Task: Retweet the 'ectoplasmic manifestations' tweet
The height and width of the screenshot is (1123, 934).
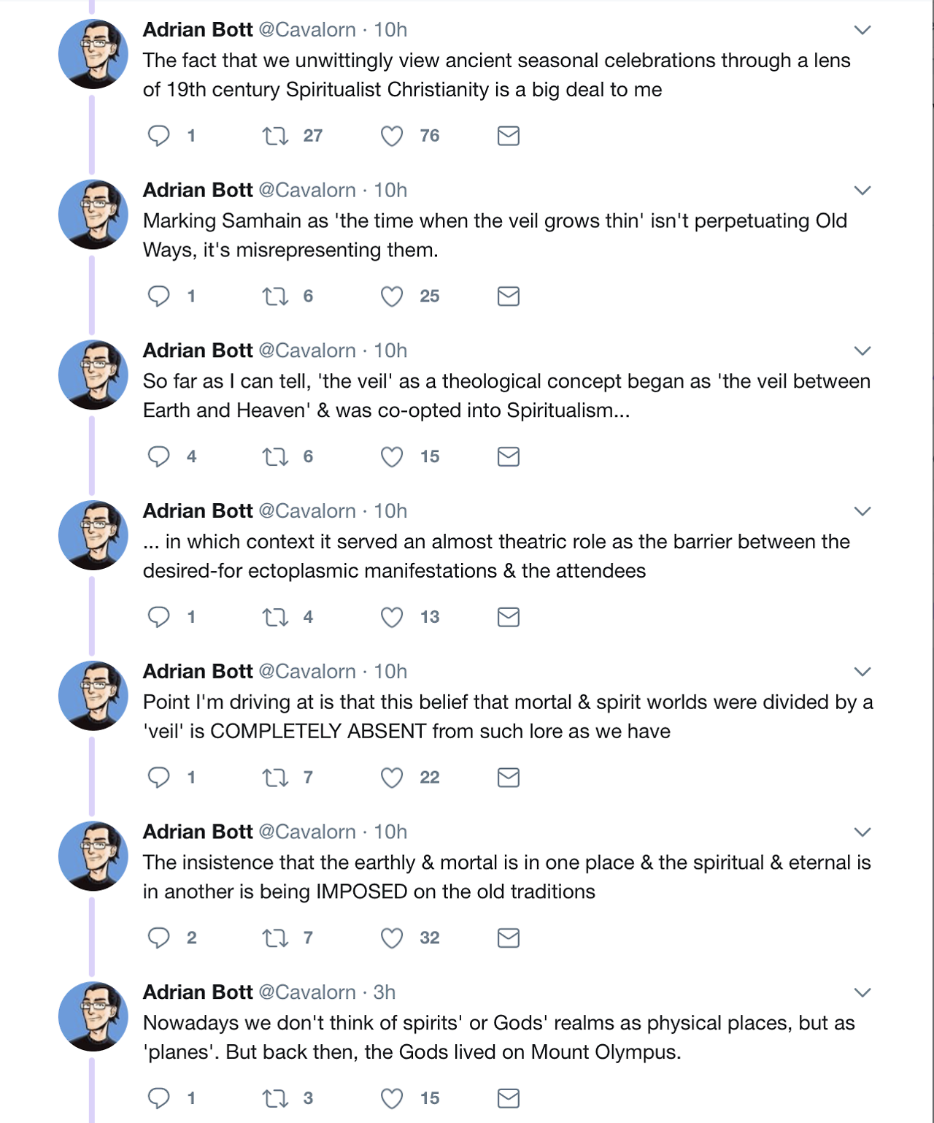Action: tap(276, 618)
